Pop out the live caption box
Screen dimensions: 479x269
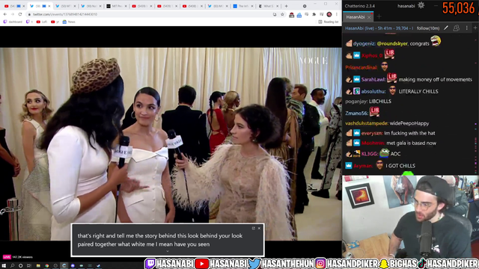(253, 228)
